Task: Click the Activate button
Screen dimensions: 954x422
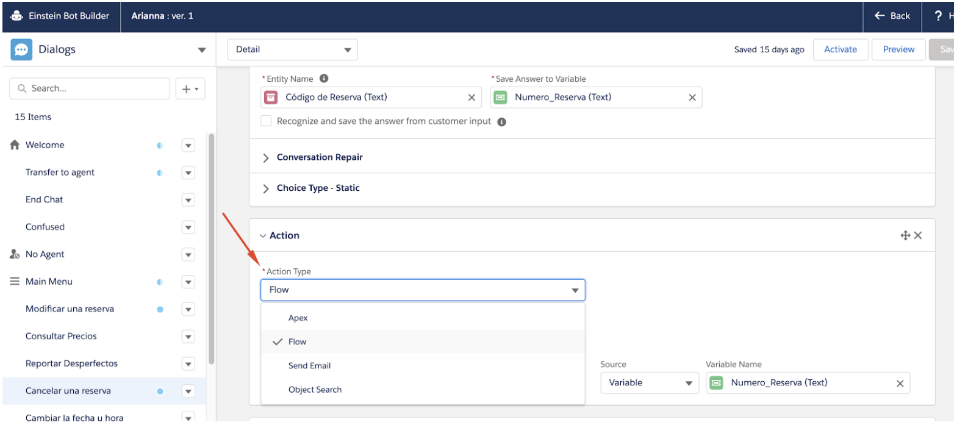Action: [840, 49]
